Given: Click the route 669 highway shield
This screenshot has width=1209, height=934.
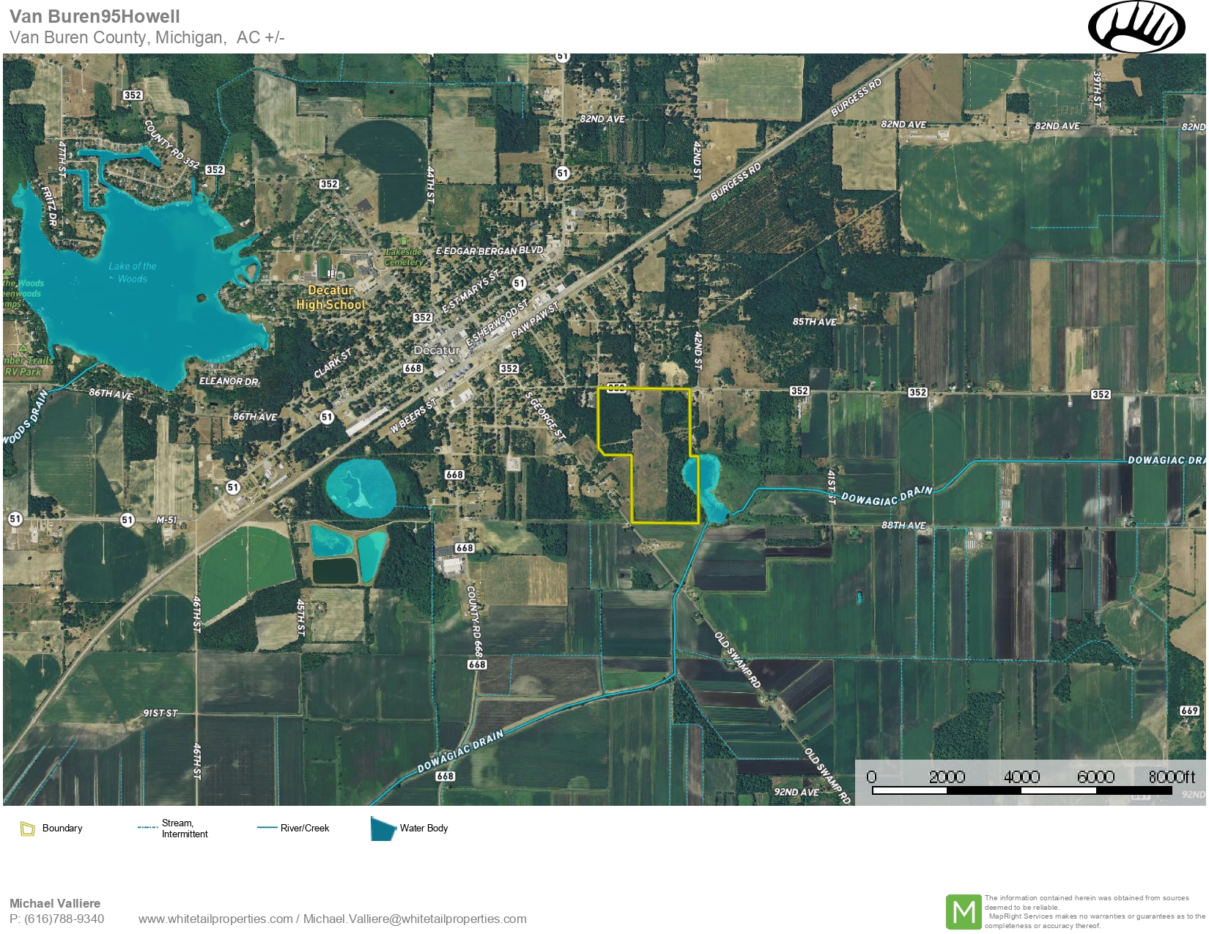Looking at the screenshot, I should click(x=1189, y=711).
